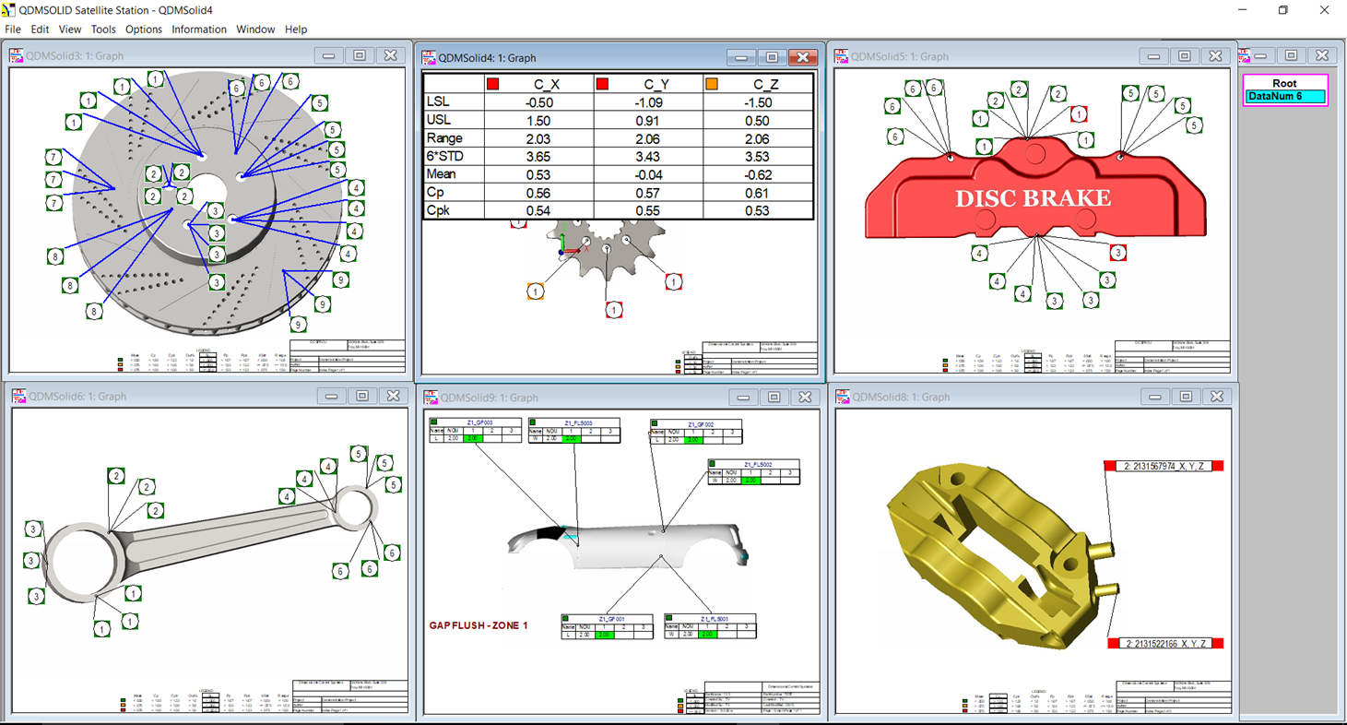Open the Information menu
Viewport: 1347px width, 725px height.
199,30
